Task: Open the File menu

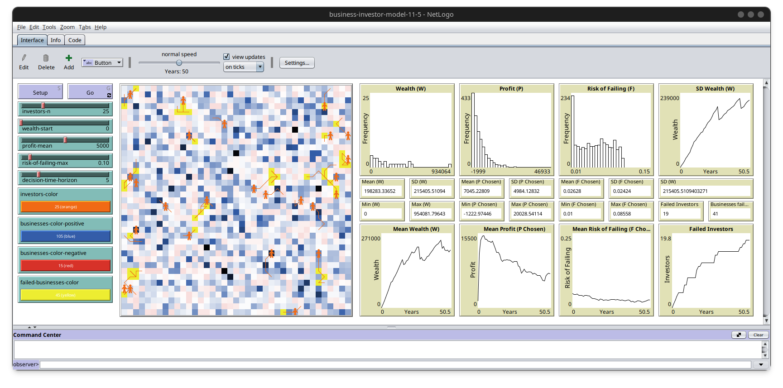Action: [21, 27]
